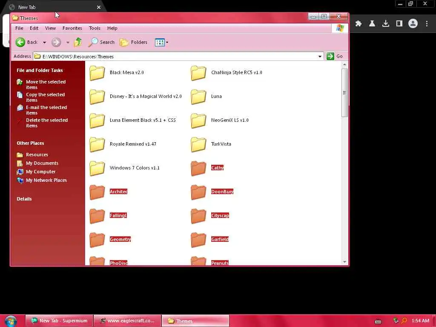This screenshot has height=327, width=436.
Task: Switch to www.eaglercraft.co taskbar button
Action: [x=127, y=321]
